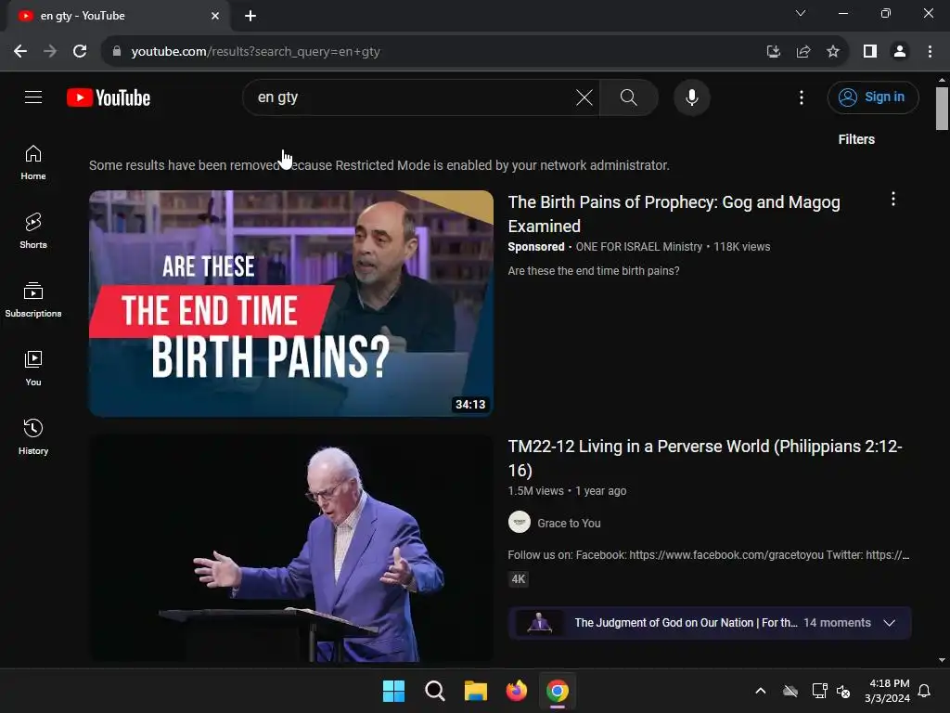This screenshot has width=950, height=713.
Task: Open the Birth Pains of Prophecy title
Action: pos(674,214)
